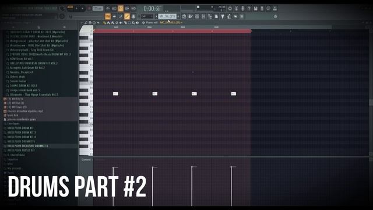Select the piano roll zoom tool icon
Screen dimensions: 373x210
click(133, 23)
